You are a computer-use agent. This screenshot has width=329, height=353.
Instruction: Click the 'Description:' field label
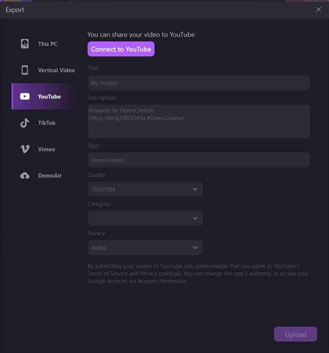(x=102, y=98)
